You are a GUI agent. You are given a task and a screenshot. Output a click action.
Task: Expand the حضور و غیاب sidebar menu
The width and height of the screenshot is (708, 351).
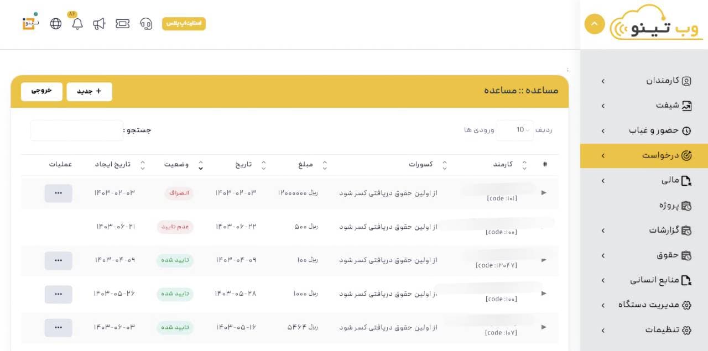click(x=644, y=130)
